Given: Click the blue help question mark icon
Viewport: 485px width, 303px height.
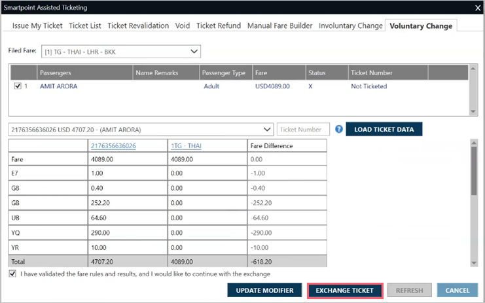Looking at the screenshot, I should [338, 130].
